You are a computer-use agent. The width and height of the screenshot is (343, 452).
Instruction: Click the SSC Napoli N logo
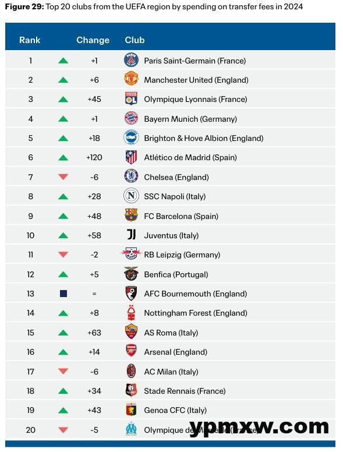pos(131,196)
